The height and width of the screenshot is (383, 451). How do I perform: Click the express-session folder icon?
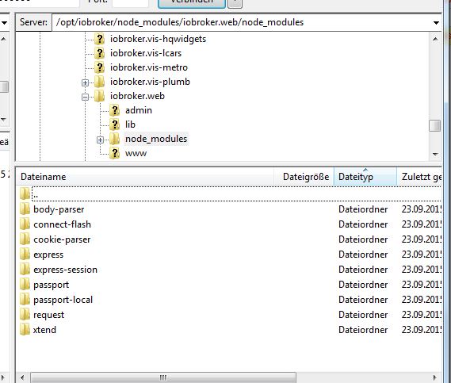coord(25,270)
